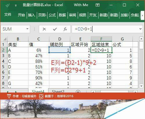The image size is (145, 119).
Task: Click the author presentation icon in orange bar
Action: pyautogui.click(x=9, y=96)
